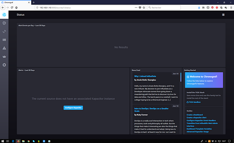234x143 pixels.
Task: Open the Alerting triangle icon
Action: [x=4, y=48]
